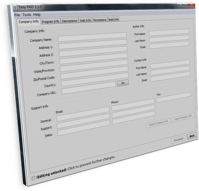Image resolution: width=199 pixels, height=191 pixels.
Task: Click Author Info First Name field
Action: pyautogui.click(x=169, y=32)
